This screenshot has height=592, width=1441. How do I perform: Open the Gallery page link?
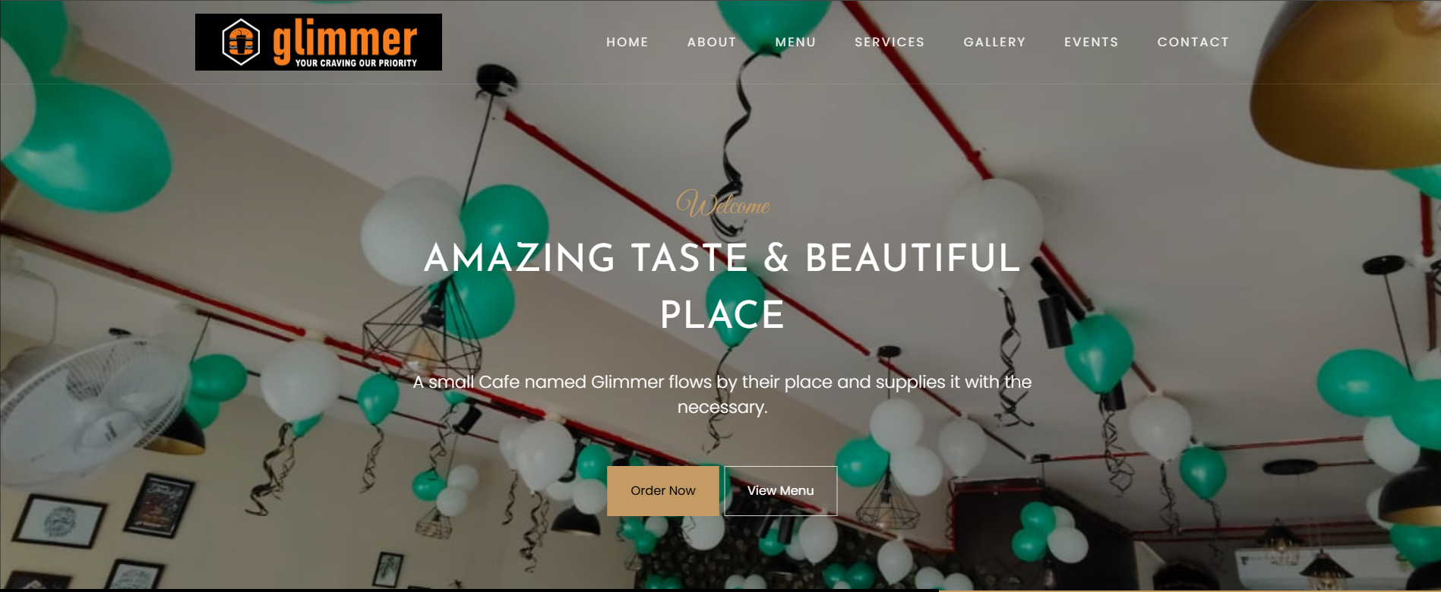coord(994,42)
